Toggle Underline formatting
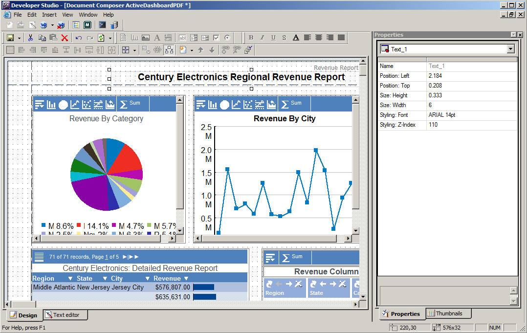 pyautogui.click(x=273, y=38)
